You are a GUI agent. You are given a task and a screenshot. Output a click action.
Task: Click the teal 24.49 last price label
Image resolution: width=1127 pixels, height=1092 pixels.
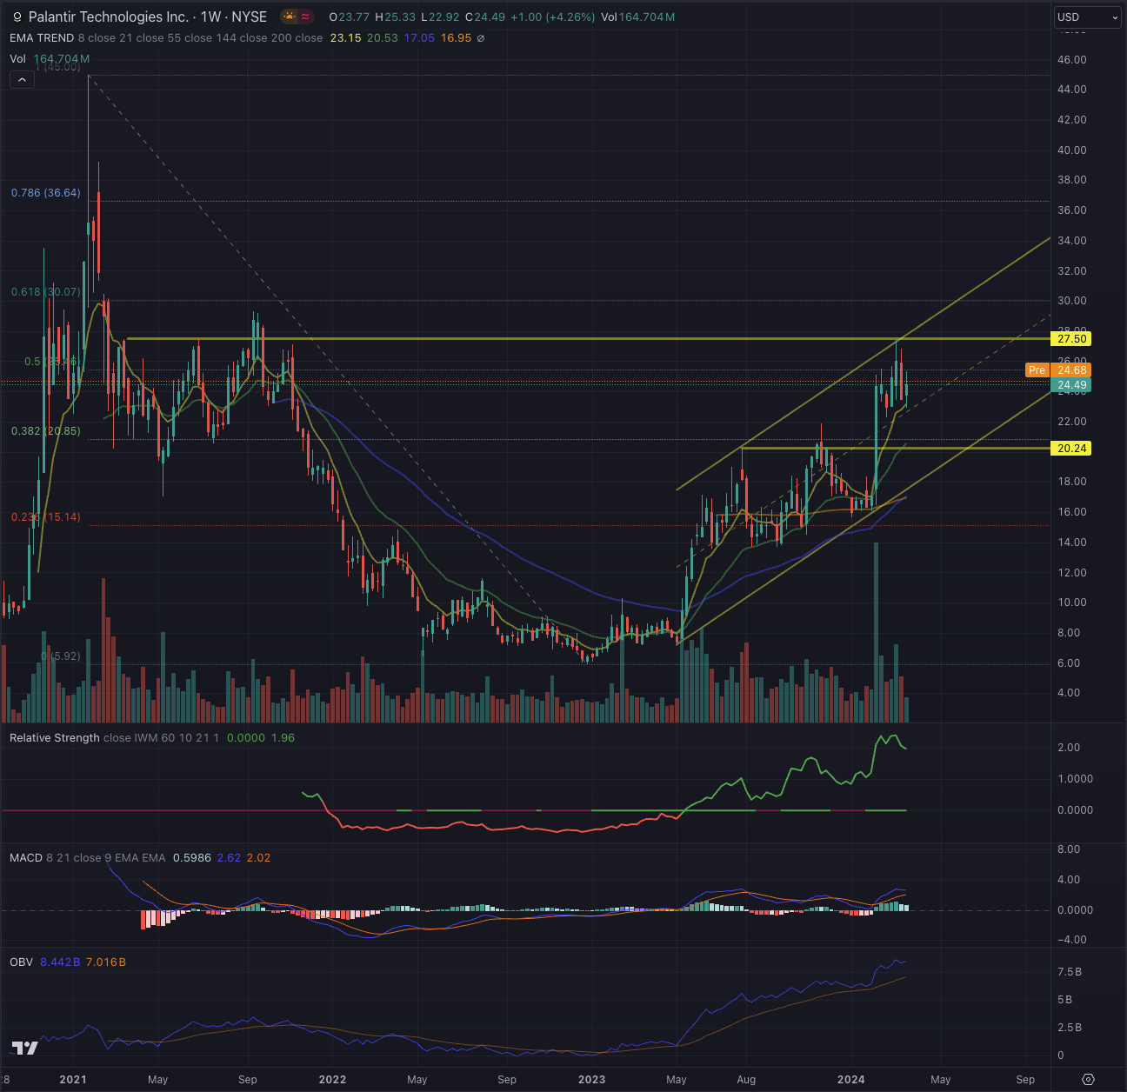1072,385
